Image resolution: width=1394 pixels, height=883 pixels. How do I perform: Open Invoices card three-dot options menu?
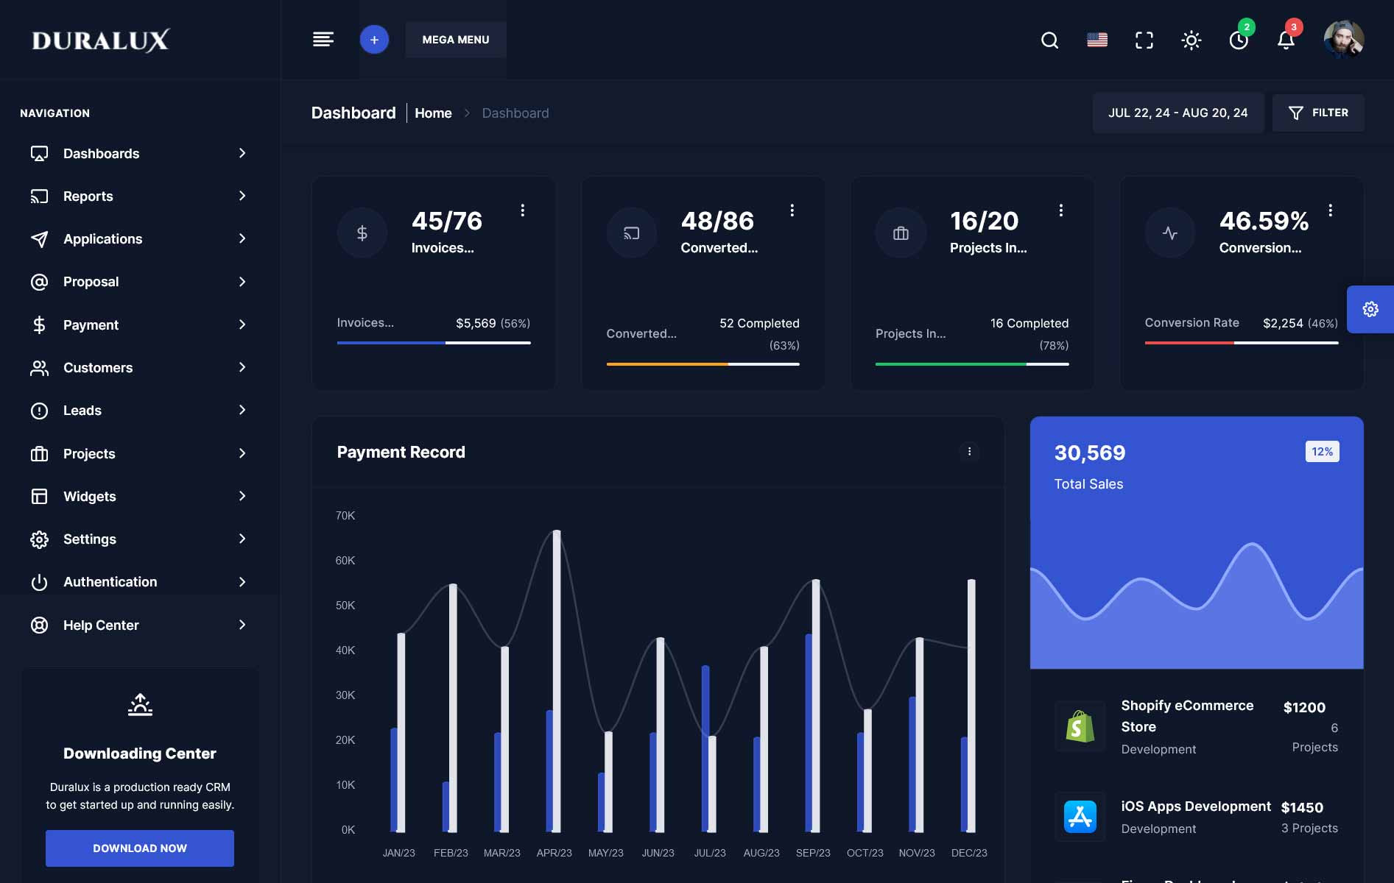523,210
